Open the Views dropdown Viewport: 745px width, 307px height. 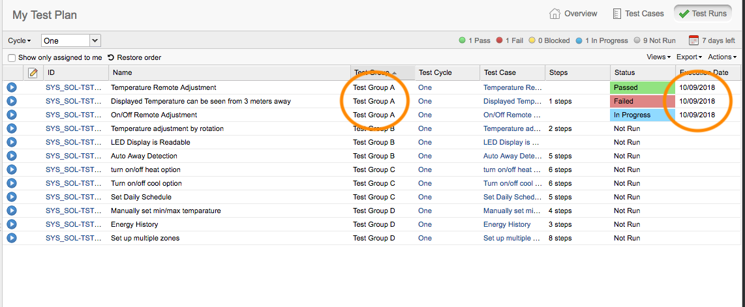coord(658,57)
